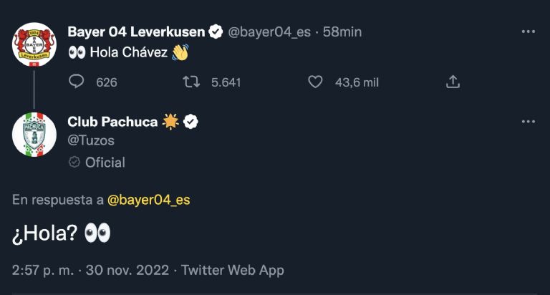Click the @Tuzos handle
Image resolution: width=550 pixels, height=295 pixels.
(x=91, y=140)
